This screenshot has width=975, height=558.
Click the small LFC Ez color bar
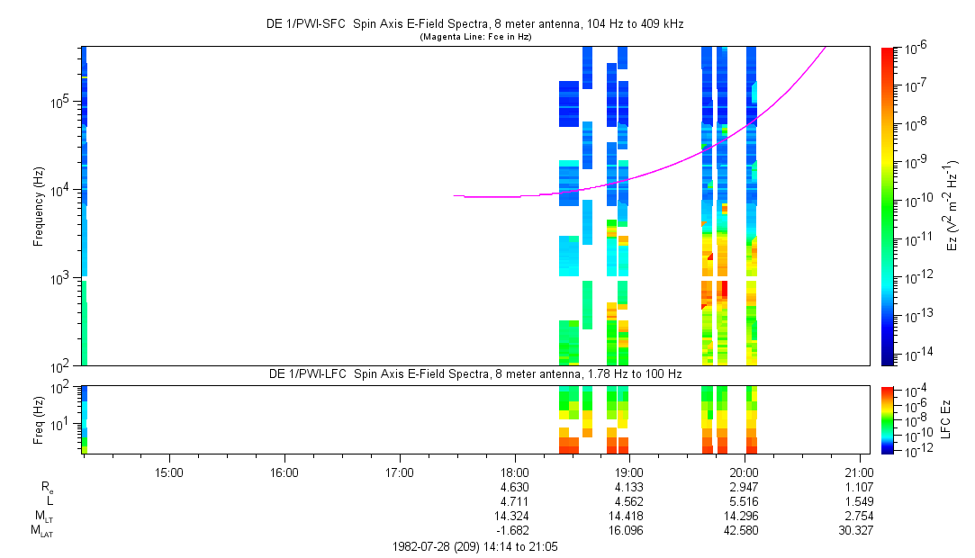(888, 418)
